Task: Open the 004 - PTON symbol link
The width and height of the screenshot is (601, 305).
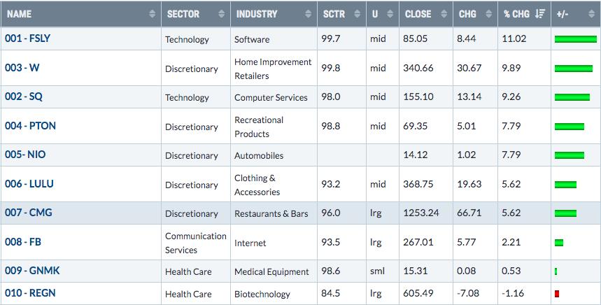Action: pyautogui.click(x=30, y=126)
